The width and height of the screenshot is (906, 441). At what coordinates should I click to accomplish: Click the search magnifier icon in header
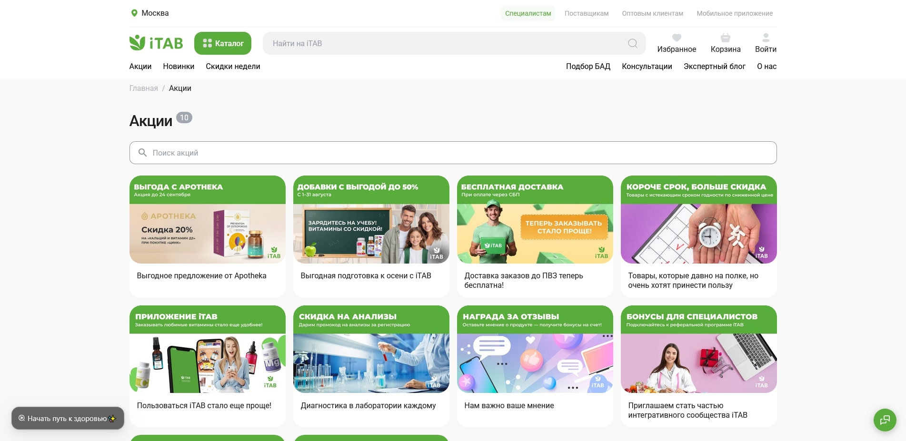[632, 43]
